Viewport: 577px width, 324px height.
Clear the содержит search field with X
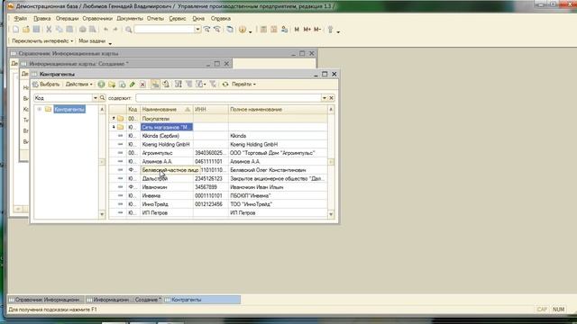tap(331, 98)
